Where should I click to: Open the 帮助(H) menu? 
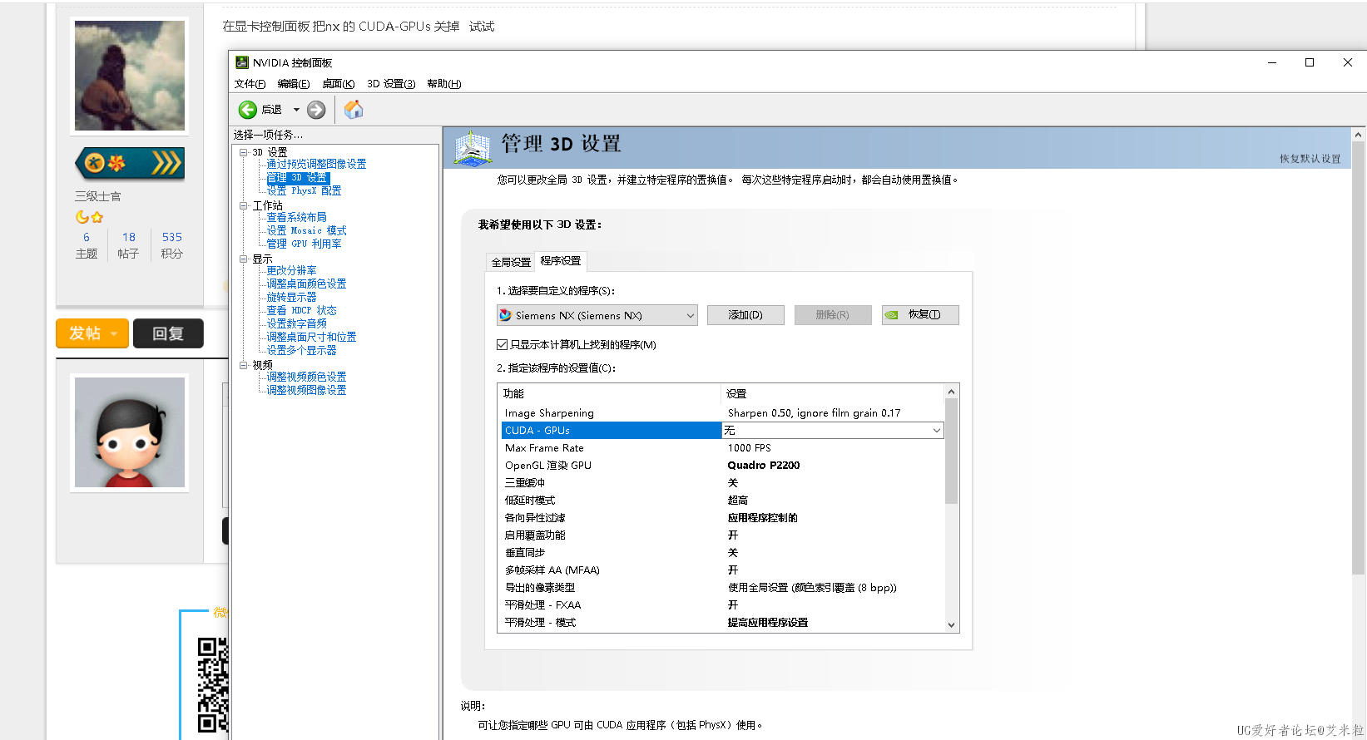pyautogui.click(x=444, y=84)
